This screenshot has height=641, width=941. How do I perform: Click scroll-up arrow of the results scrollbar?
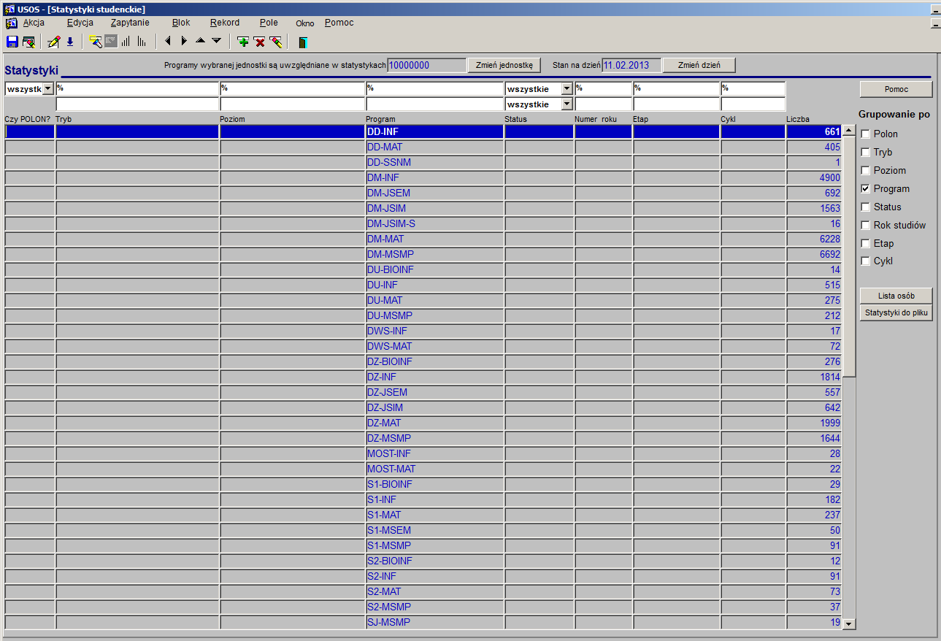pyautogui.click(x=849, y=131)
